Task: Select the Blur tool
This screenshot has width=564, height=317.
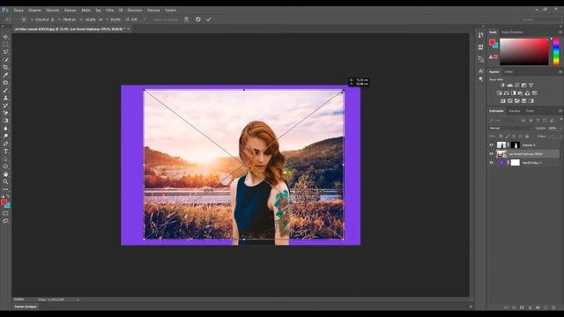Action: pos(5,129)
